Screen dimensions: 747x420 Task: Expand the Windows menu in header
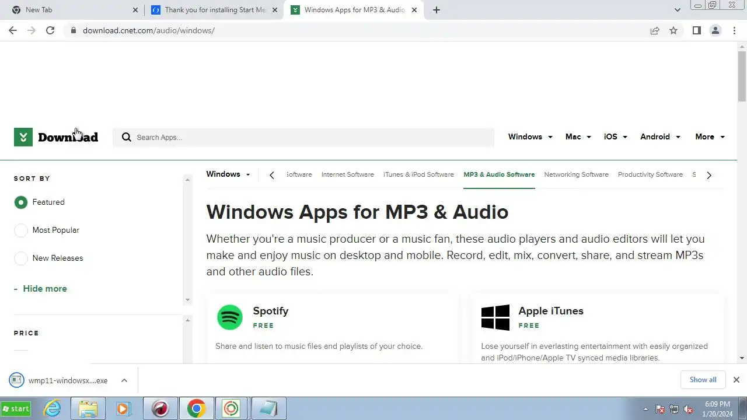pos(530,137)
